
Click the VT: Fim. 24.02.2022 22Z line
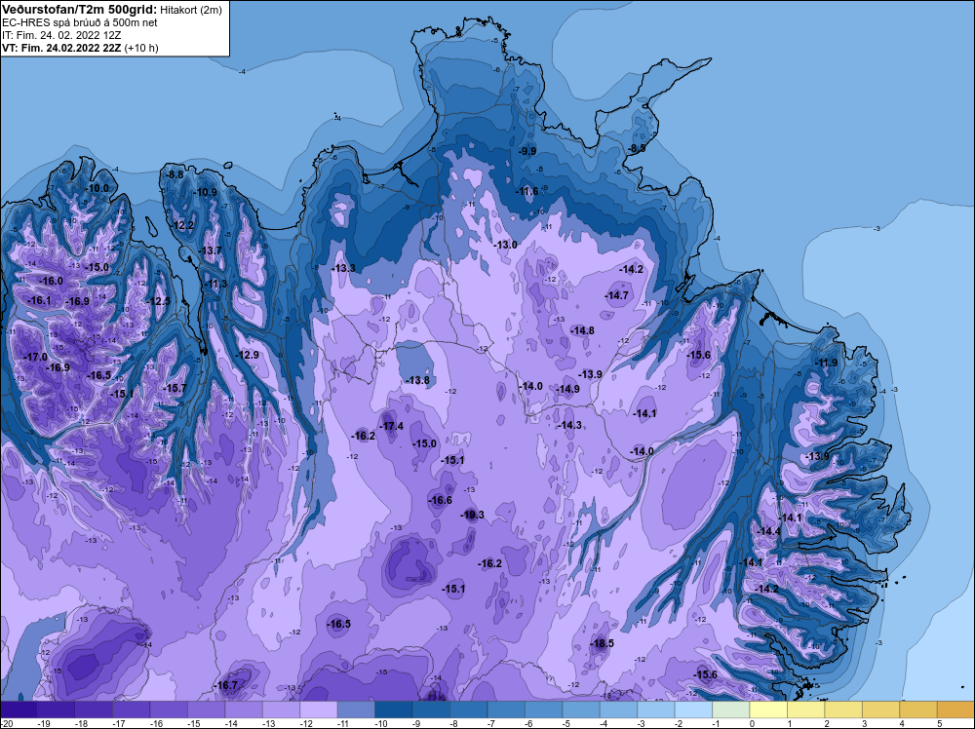(61, 48)
